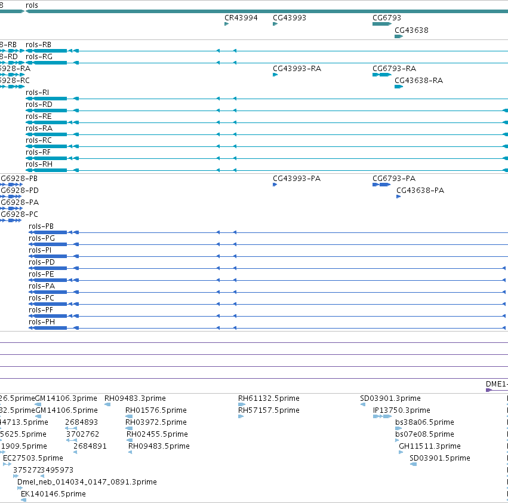Select the rols-RH transcript label
Image resolution: width=508 pixels, height=503 pixels.
[x=39, y=165]
